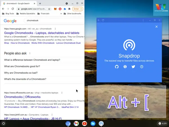Image resolution: width=169 pixels, height=127 pixels.
Task: Open the ChromeOS launcher button
Action: 3,123
